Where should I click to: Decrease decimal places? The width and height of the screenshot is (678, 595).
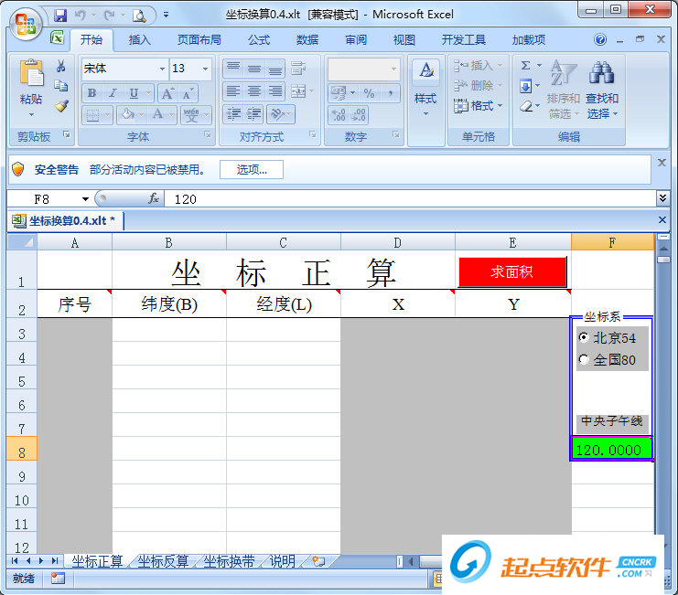[x=359, y=115]
